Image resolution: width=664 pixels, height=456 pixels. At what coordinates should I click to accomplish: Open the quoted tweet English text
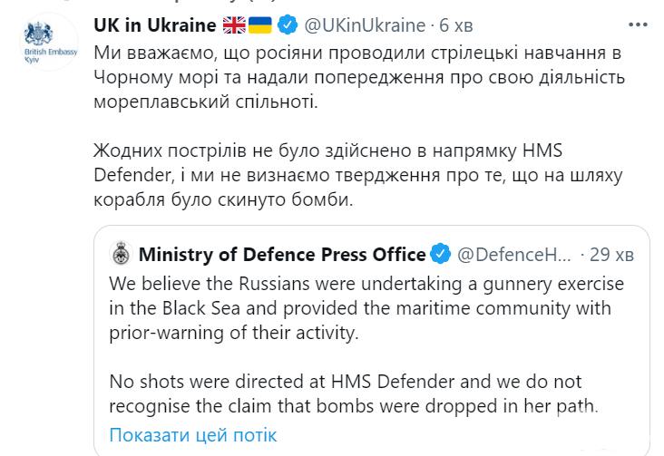pos(366,344)
